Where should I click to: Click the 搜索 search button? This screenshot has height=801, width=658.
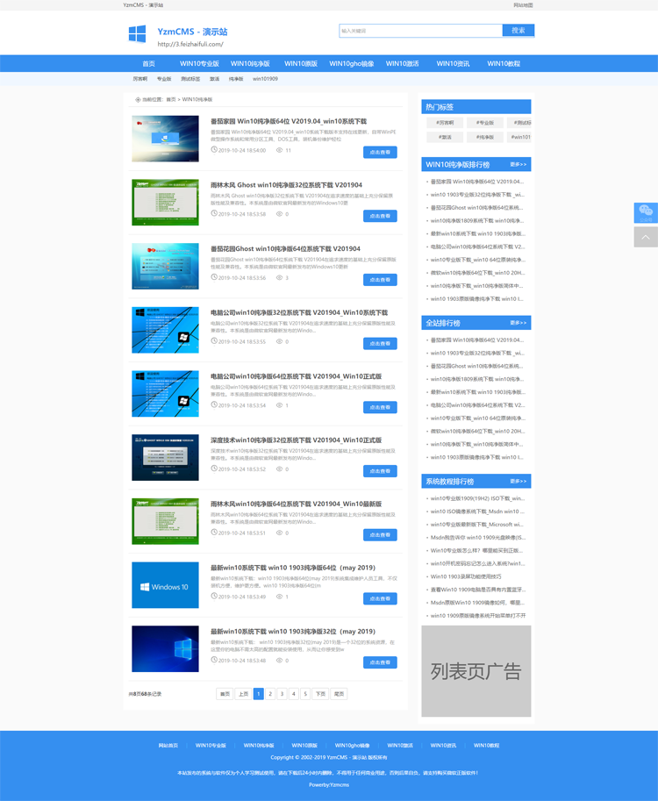click(x=518, y=31)
